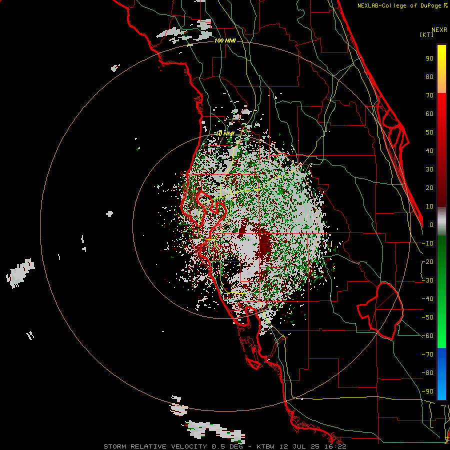Click the Storm Relative Velocity caption at bottom

(224, 446)
